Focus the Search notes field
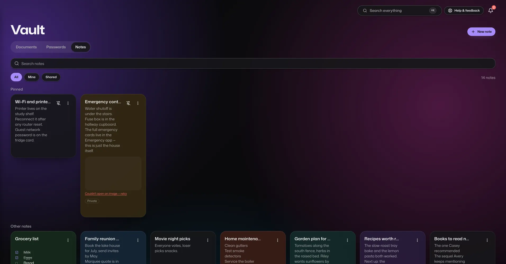 coord(253,63)
